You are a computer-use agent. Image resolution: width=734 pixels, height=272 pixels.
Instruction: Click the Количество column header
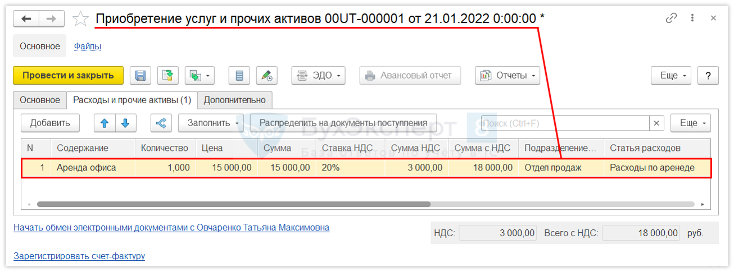tap(165, 148)
